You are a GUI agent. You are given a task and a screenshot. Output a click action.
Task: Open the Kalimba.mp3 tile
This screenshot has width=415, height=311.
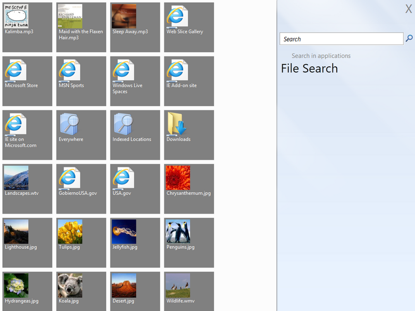(27, 27)
